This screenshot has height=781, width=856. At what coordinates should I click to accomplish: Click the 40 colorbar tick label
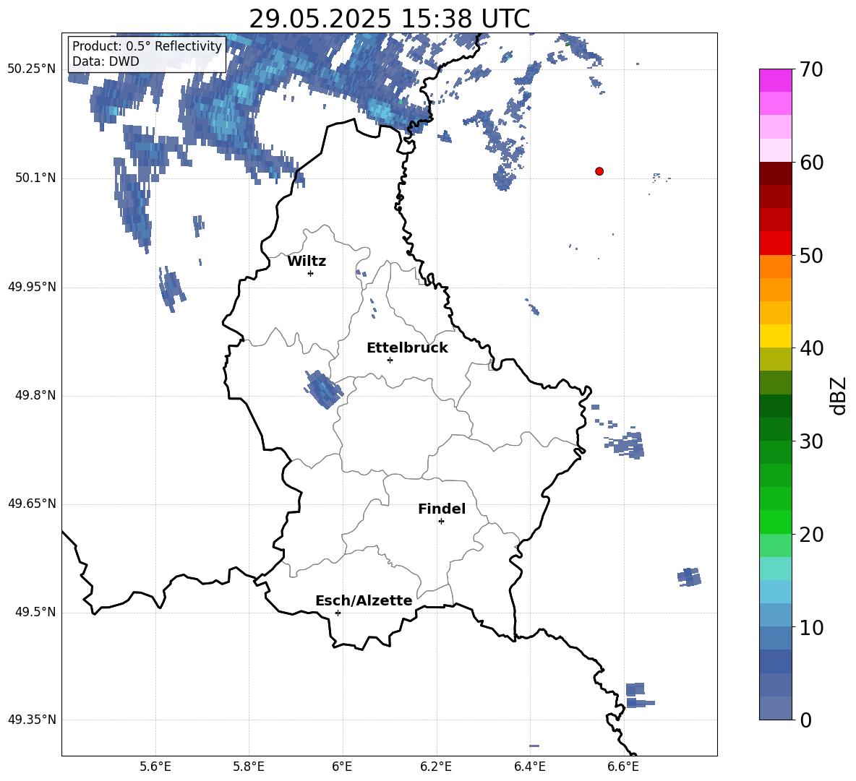(811, 348)
